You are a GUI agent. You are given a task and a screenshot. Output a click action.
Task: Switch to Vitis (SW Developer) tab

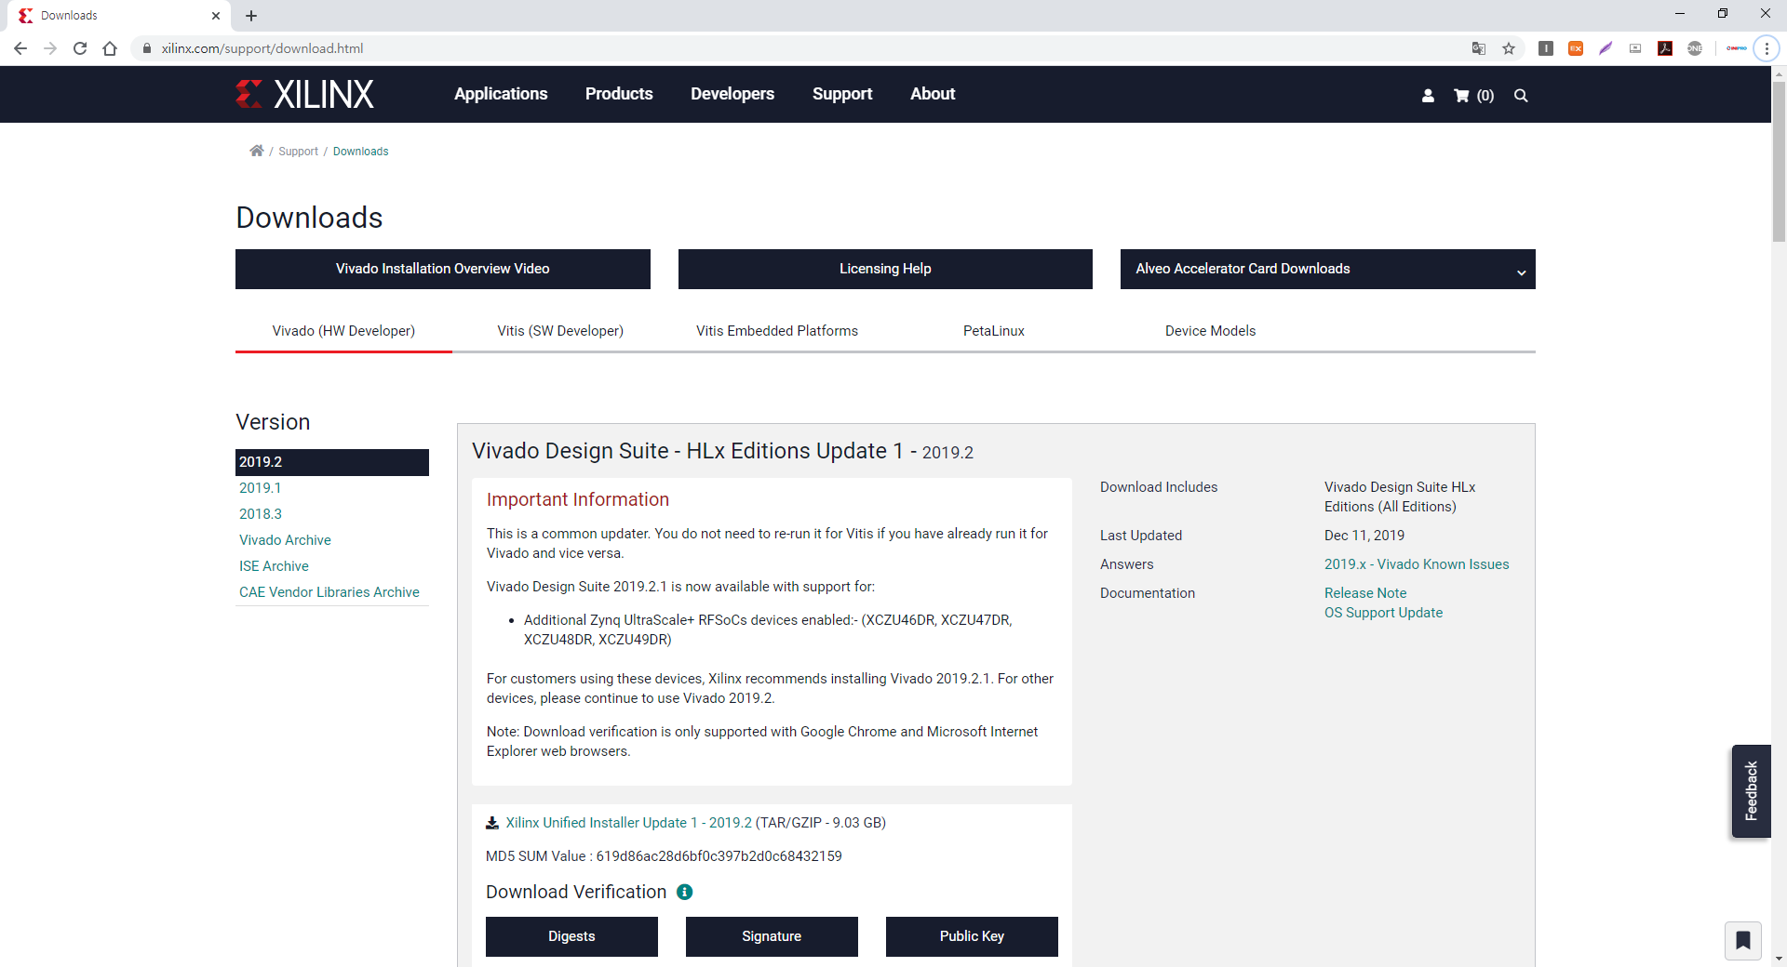[560, 331]
